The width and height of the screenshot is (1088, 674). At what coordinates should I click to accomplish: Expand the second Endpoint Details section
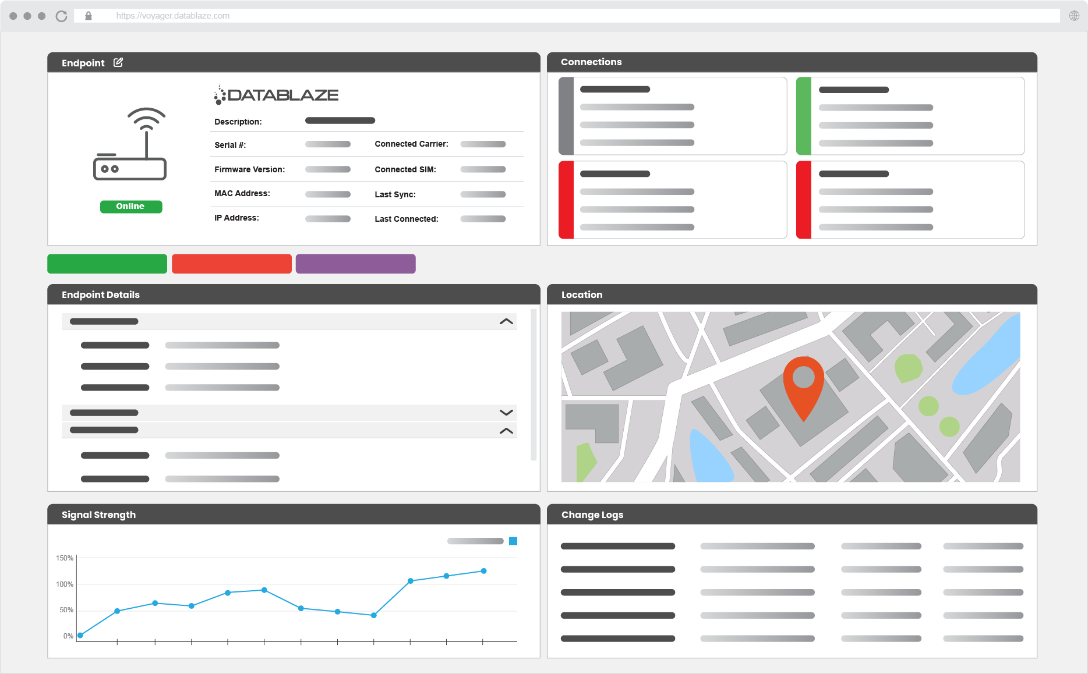click(506, 412)
